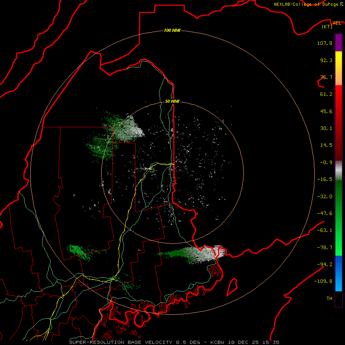This screenshot has height=345, width=345.
Task: Click the Super-Resolution Base Velocity caption at the bottom
Action: [174, 342]
